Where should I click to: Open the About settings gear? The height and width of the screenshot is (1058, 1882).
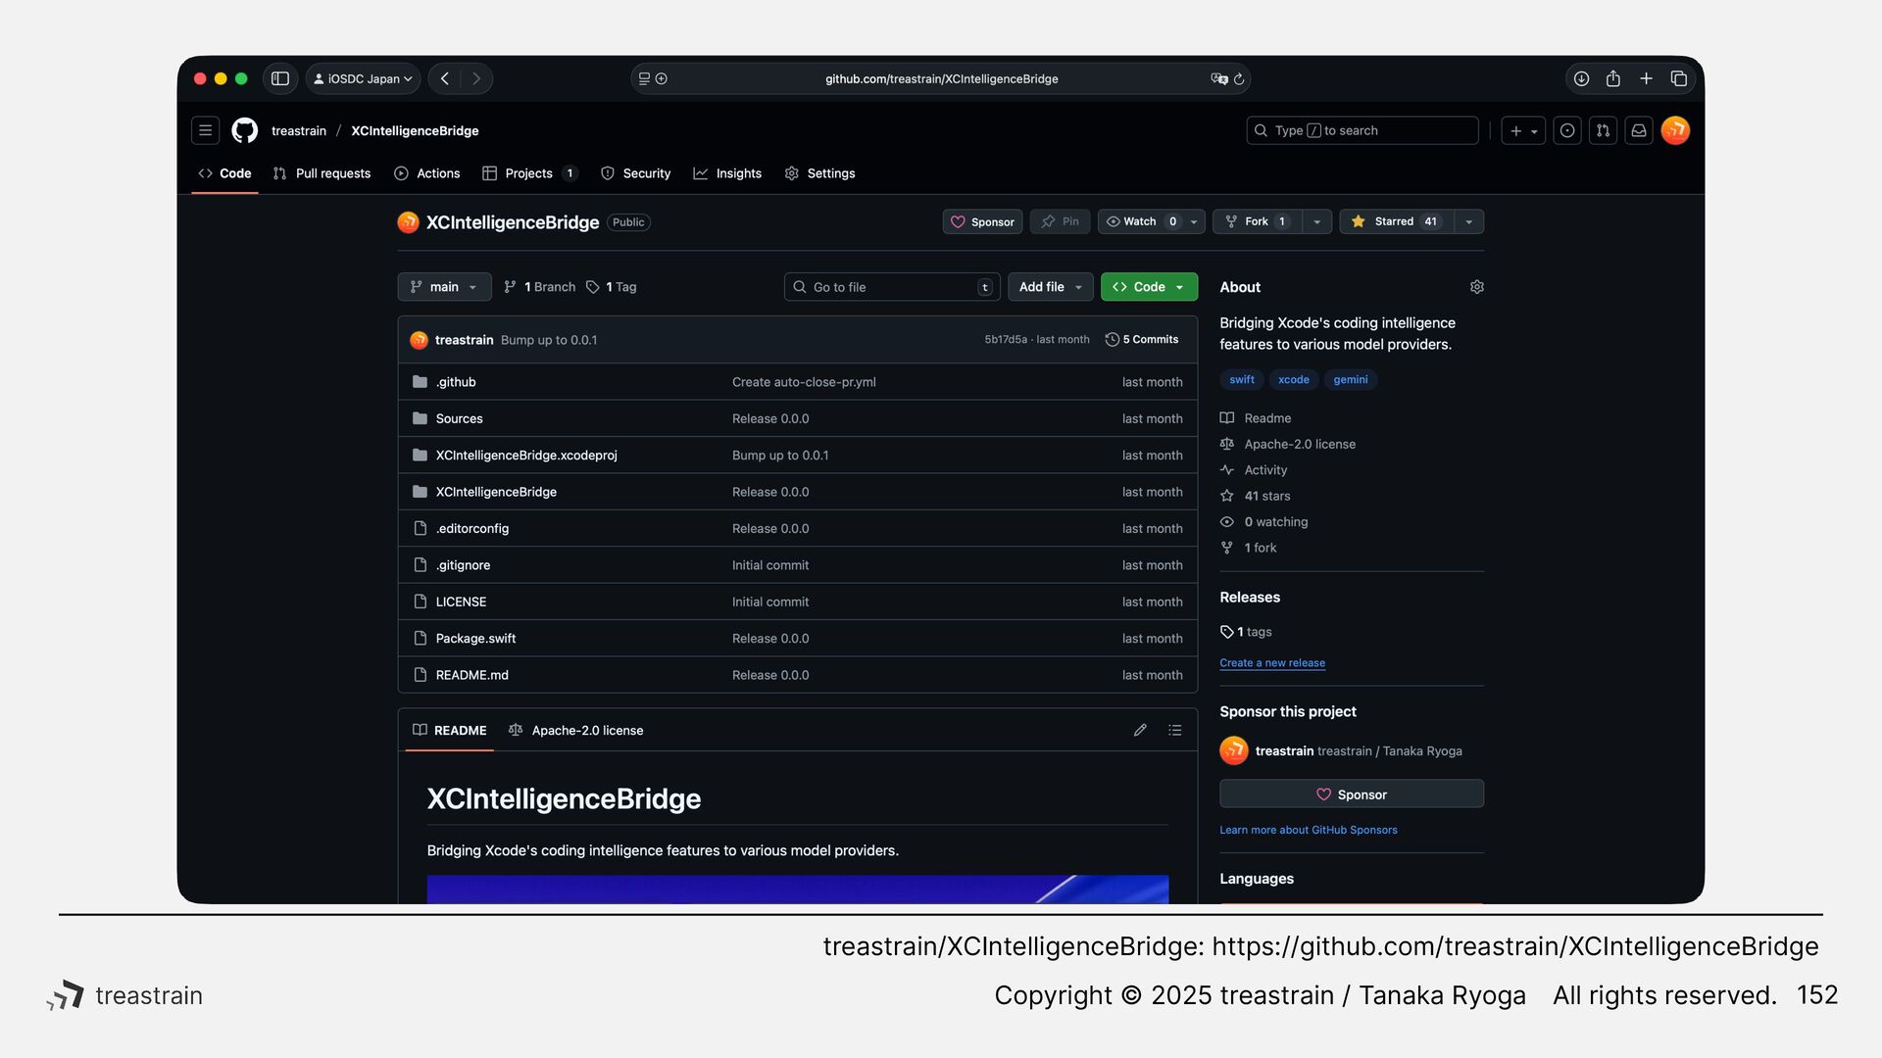[1476, 287]
